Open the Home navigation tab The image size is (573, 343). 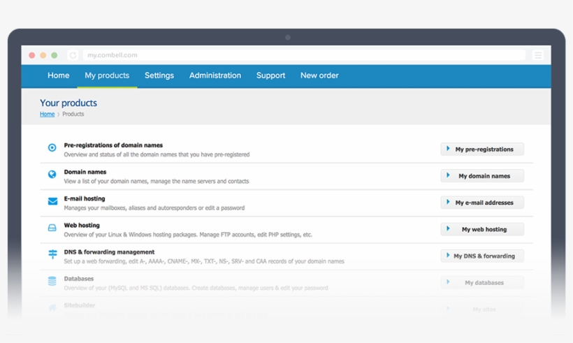point(59,75)
